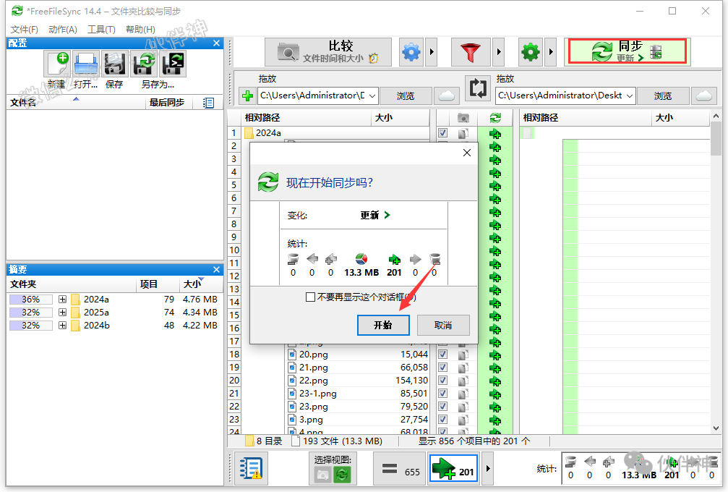Save configuration with the floppy disk icon

click(115, 64)
